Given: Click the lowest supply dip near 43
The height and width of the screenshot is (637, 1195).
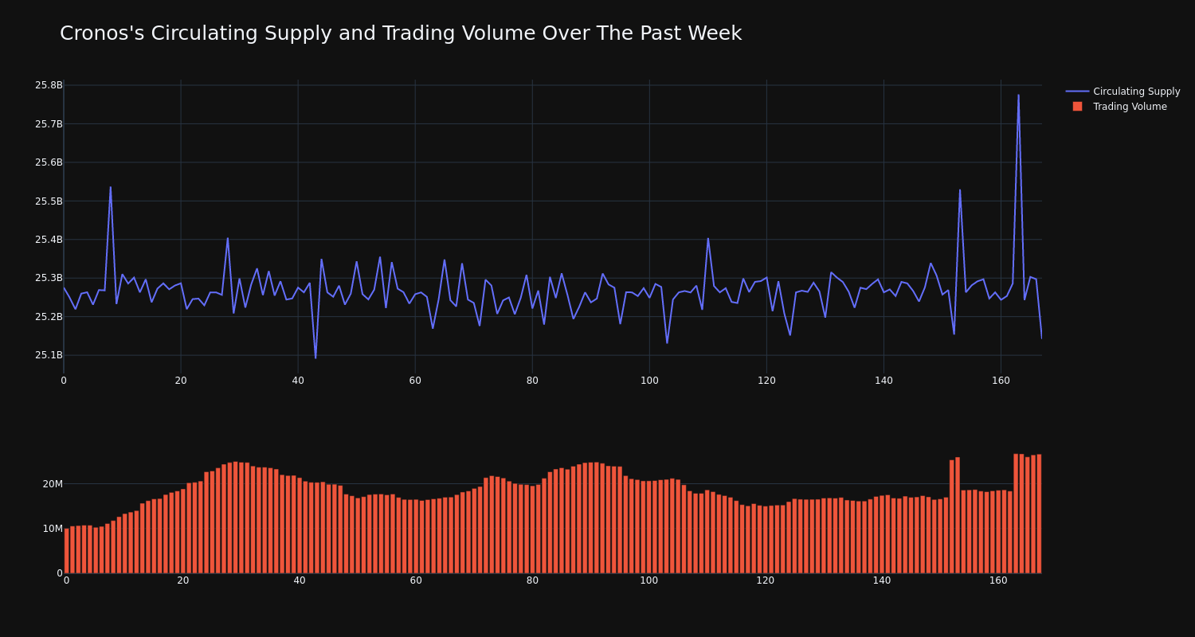Looking at the screenshot, I should (315, 358).
